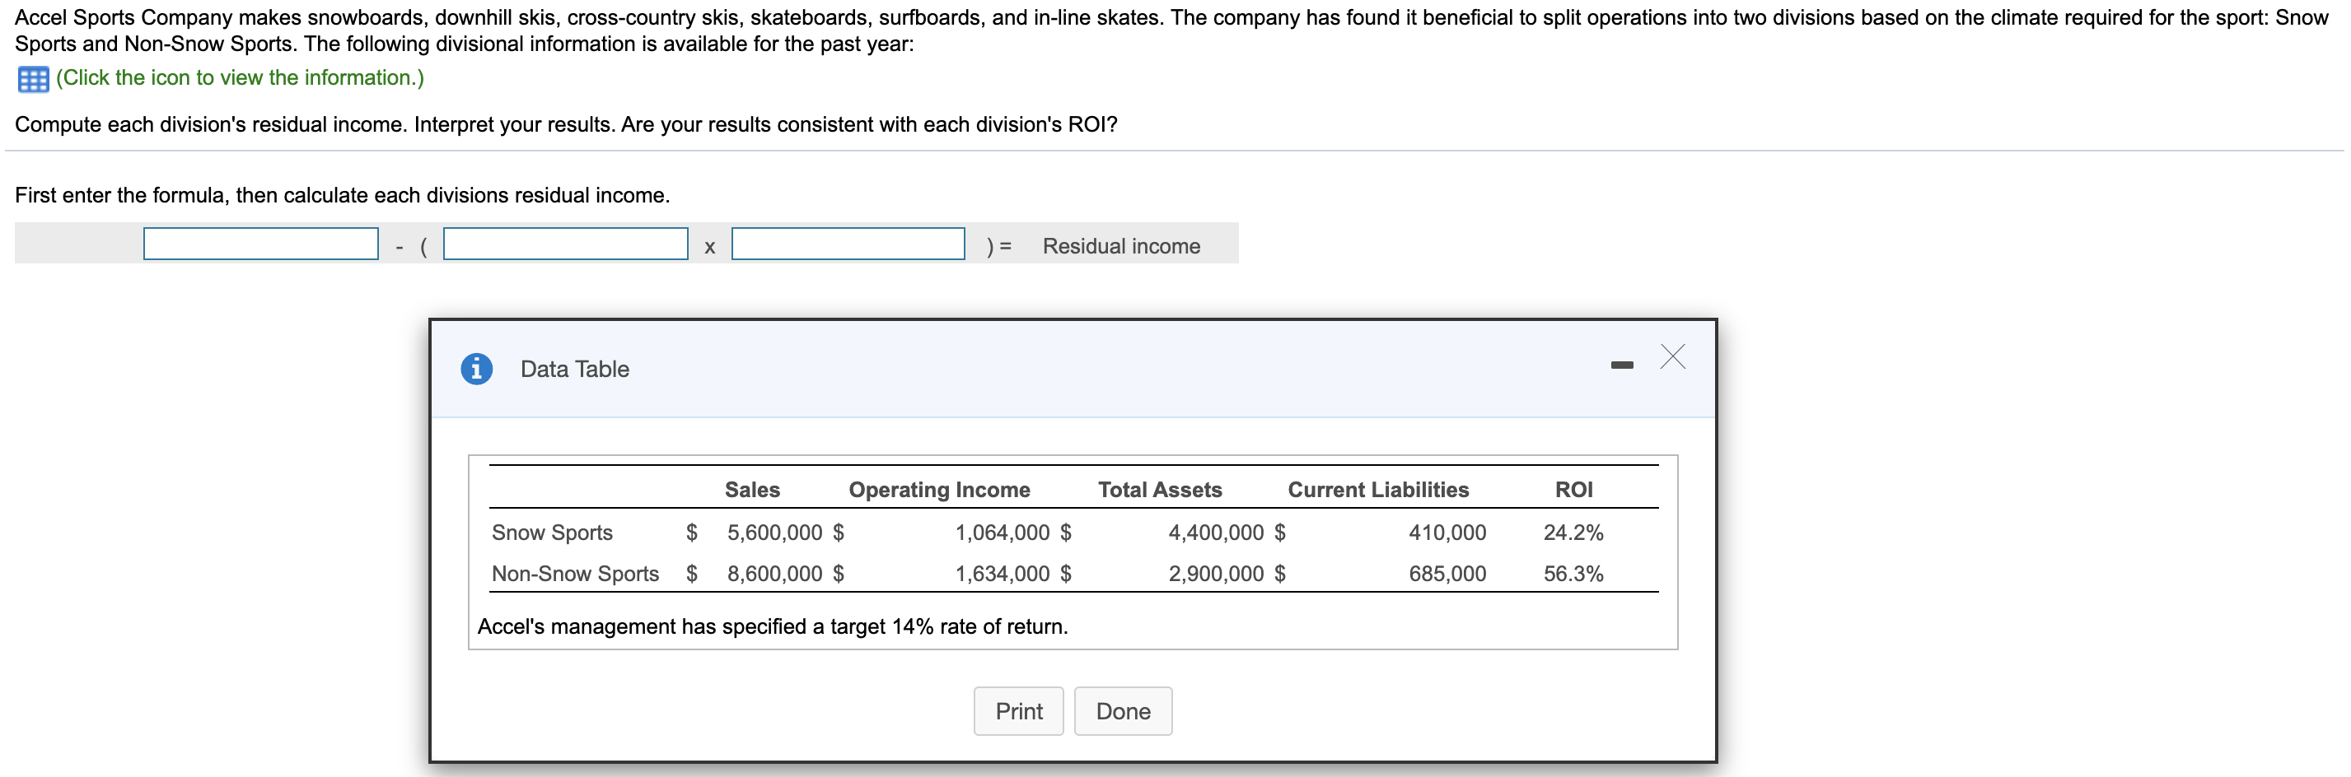Click the ROI value 56.3%
Viewport: 2351px width, 777px height.
[x=1573, y=574]
